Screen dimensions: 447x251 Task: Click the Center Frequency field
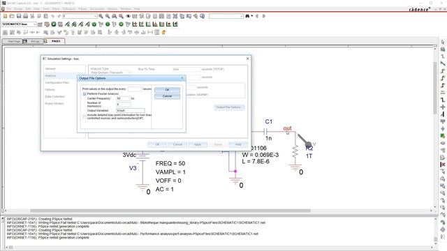tap(124, 98)
